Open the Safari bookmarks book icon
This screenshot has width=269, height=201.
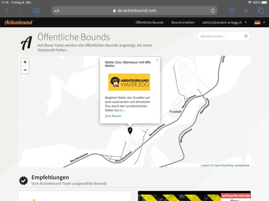click(36, 10)
